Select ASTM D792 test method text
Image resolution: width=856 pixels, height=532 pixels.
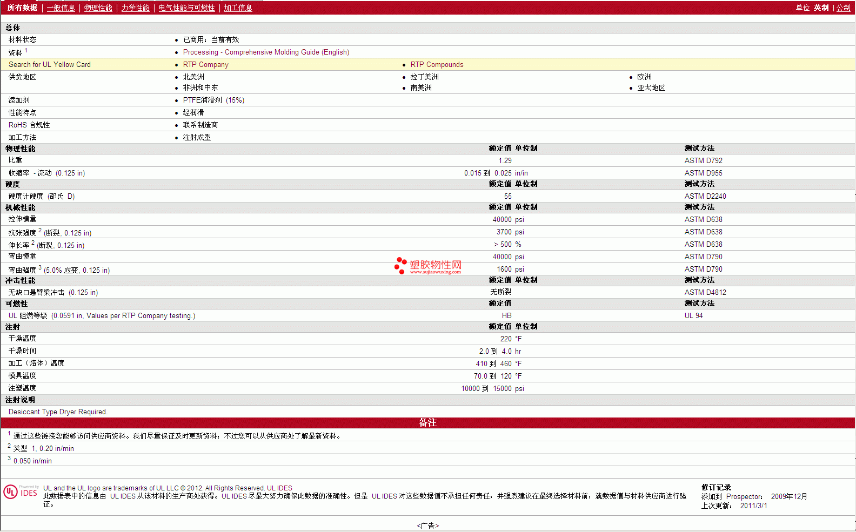tap(703, 160)
